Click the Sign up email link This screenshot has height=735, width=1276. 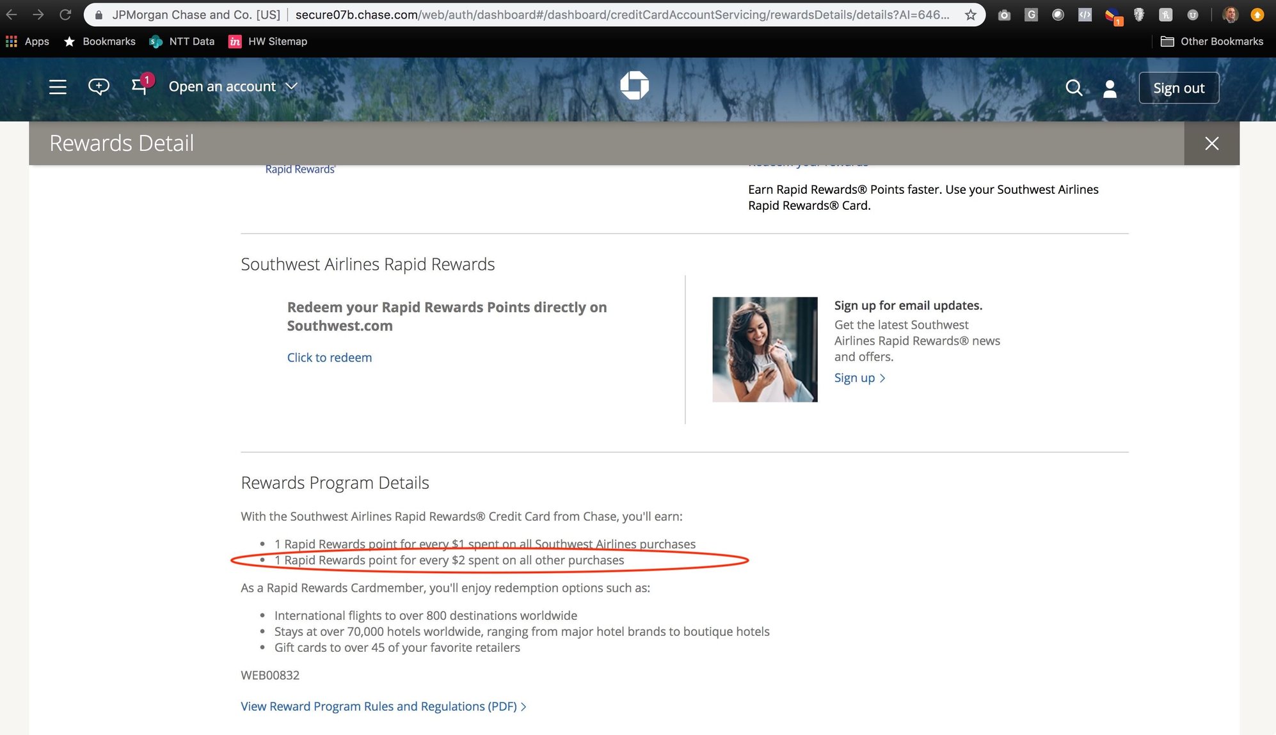pyautogui.click(x=859, y=378)
